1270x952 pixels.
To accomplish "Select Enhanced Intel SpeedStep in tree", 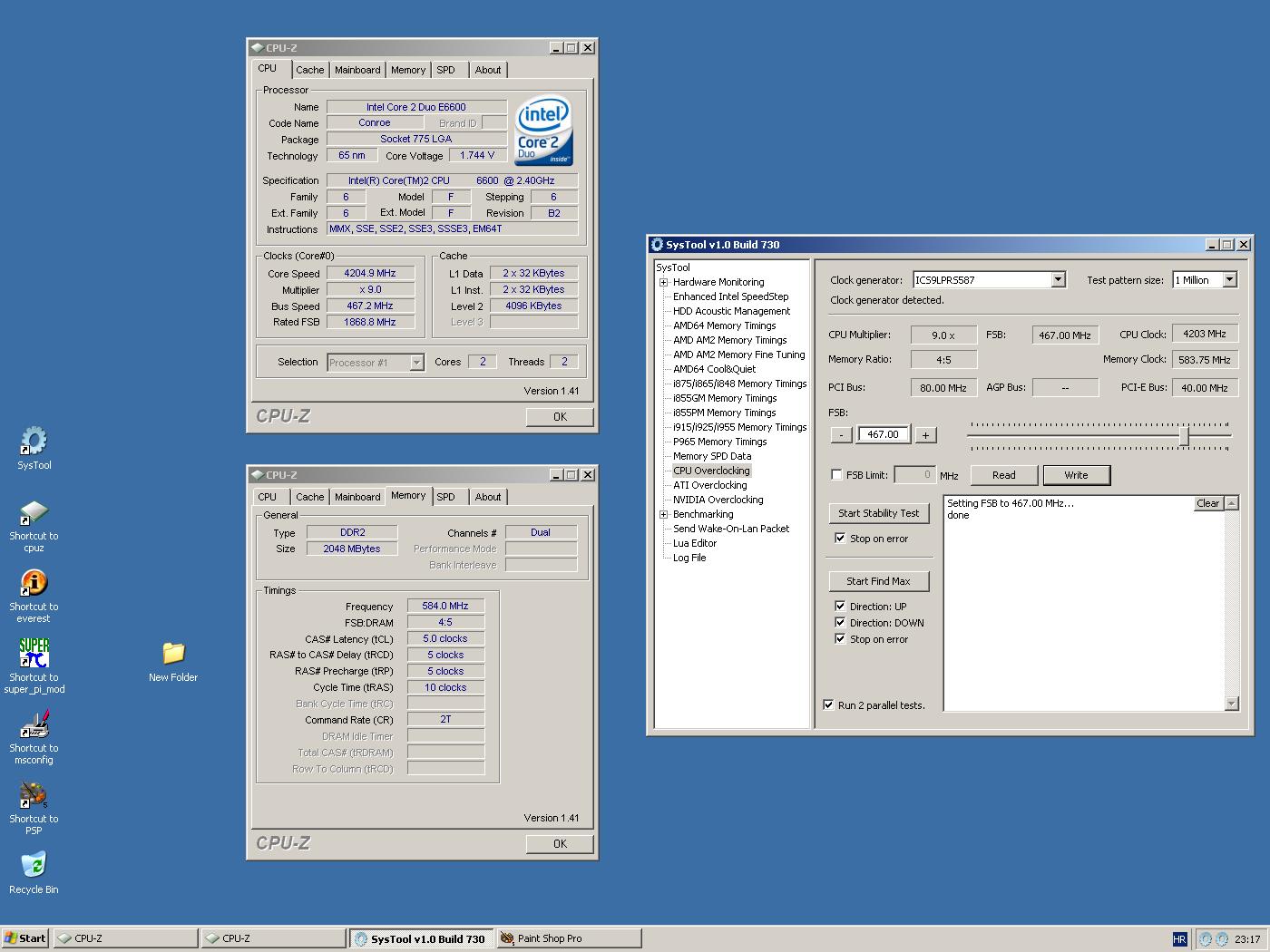I will pos(730,296).
